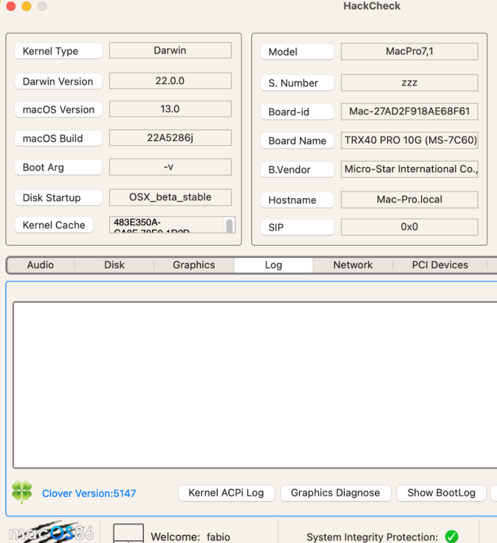Click the SIP label button

[x=297, y=227]
